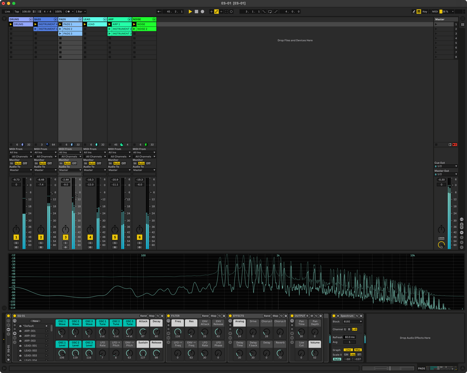Expand the BASS track header chevron

[x=55, y=19]
